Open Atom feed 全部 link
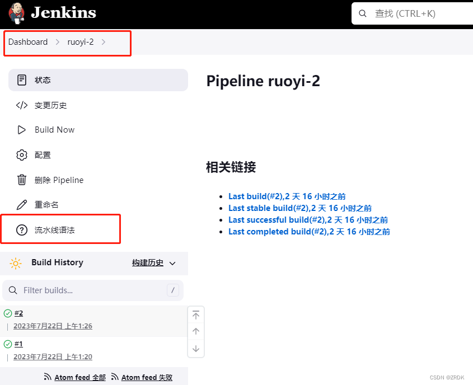The height and width of the screenshot is (385, 473). 80,378
